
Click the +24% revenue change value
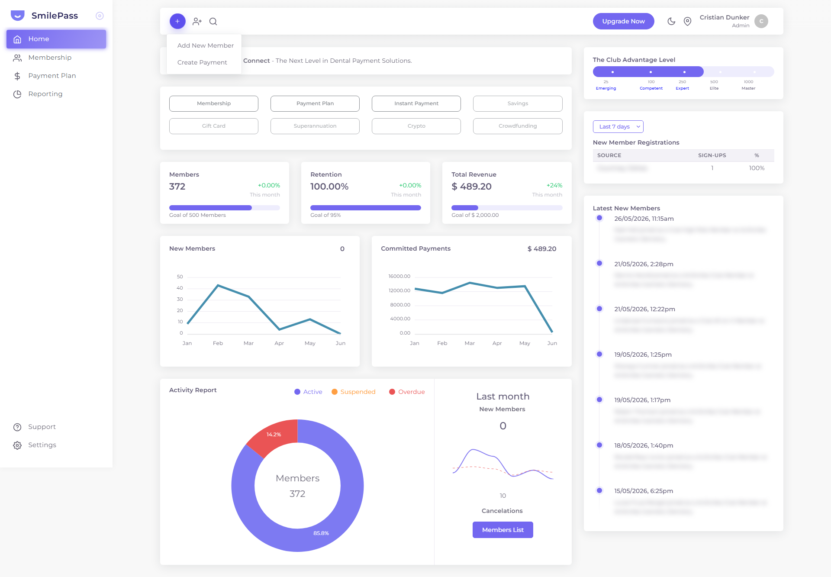pos(554,185)
